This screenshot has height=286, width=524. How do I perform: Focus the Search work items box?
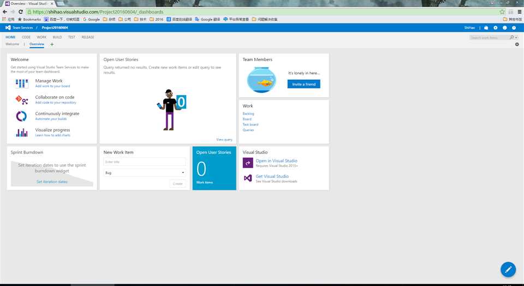click(489, 38)
